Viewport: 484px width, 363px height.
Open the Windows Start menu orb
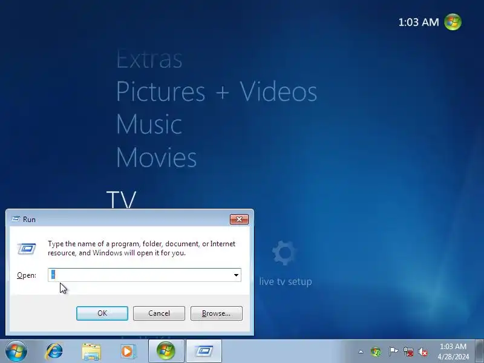click(16, 352)
